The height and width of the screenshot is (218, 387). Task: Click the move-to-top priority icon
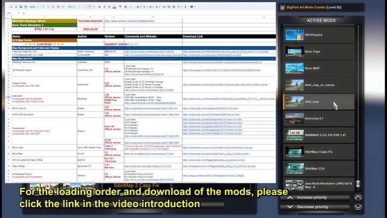[358, 197]
